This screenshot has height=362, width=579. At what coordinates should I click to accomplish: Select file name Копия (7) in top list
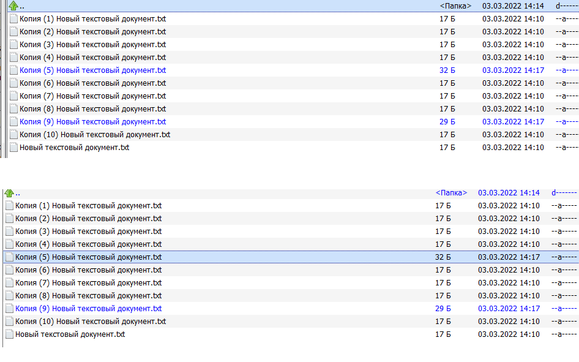tap(92, 96)
